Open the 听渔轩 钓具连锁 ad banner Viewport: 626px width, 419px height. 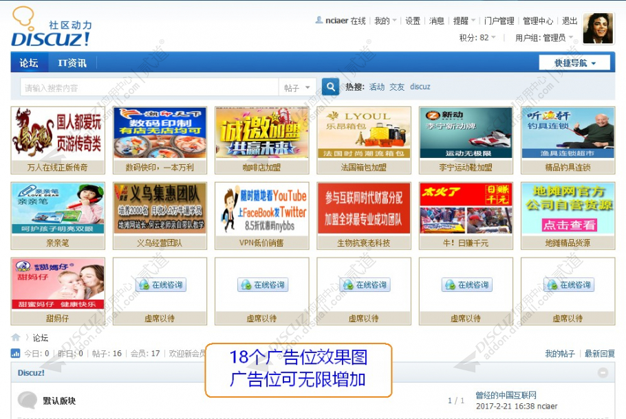[x=568, y=133]
